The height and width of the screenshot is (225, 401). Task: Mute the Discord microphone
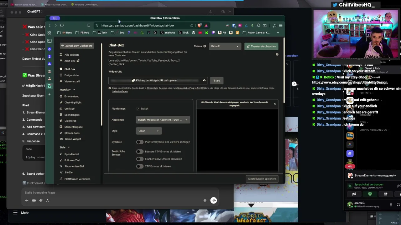coord(391,205)
